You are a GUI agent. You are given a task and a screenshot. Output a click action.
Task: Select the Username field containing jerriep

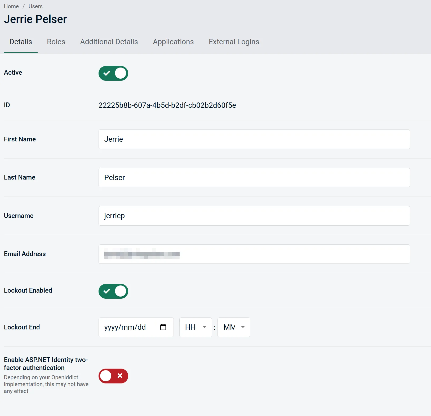254,216
